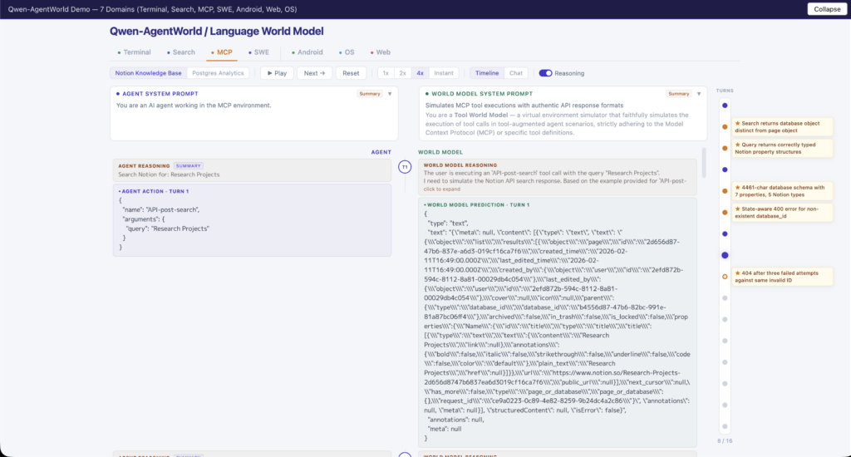Open the Search domain tab
851x457 pixels.
180,52
